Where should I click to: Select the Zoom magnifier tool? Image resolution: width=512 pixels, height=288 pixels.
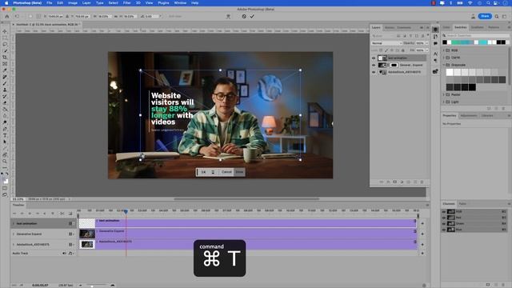point(5,162)
